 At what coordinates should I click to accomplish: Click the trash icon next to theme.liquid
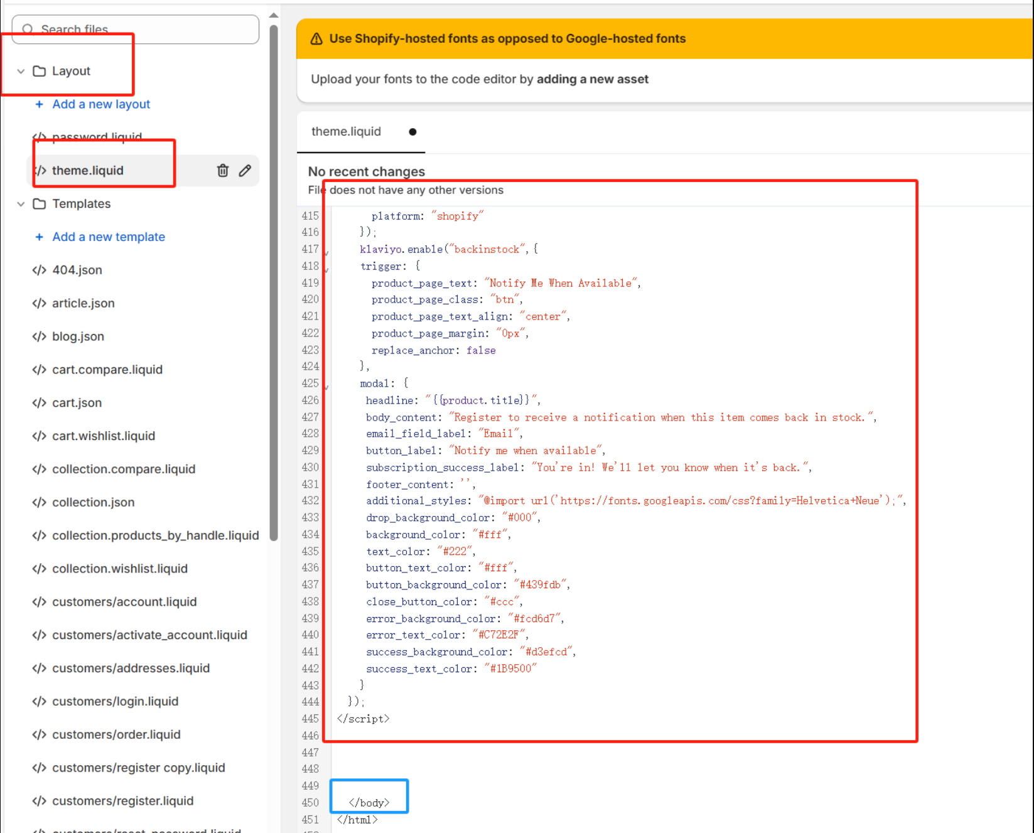[223, 171]
